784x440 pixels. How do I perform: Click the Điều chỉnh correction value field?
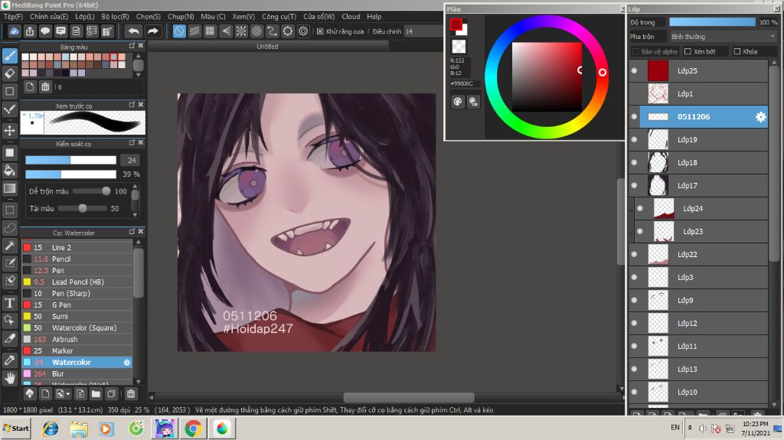tap(423, 31)
